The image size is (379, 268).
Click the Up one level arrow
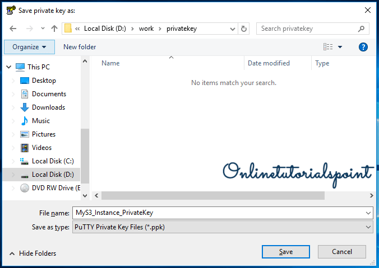pos(54,29)
